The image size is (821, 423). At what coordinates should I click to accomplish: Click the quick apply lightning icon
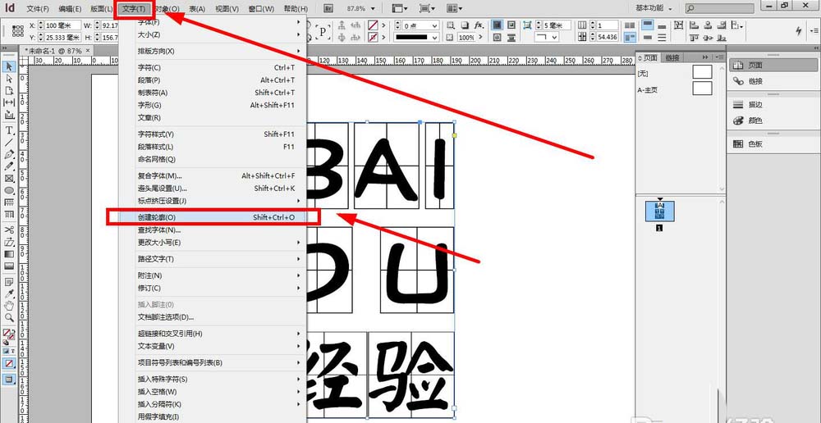coord(799,31)
